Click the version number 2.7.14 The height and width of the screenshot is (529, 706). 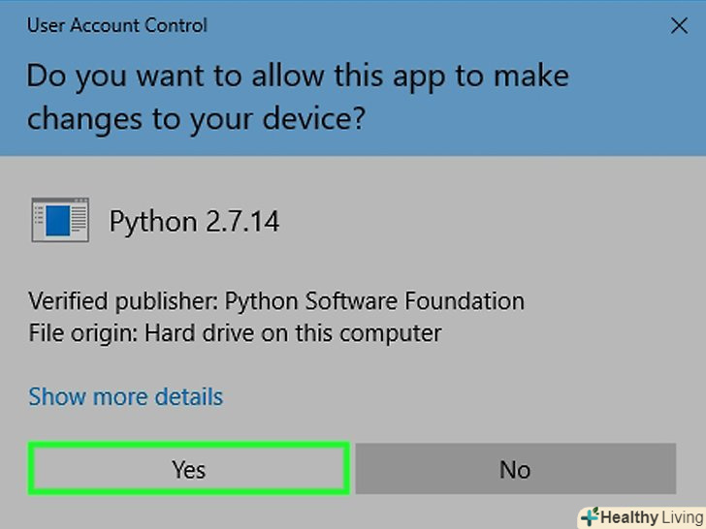(241, 222)
